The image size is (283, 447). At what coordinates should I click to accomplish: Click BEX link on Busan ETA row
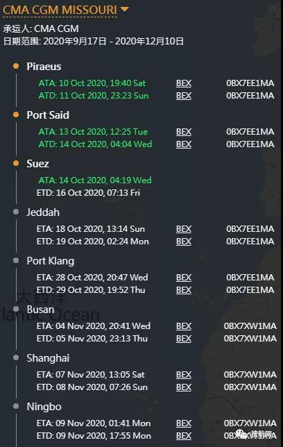point(184,326)
